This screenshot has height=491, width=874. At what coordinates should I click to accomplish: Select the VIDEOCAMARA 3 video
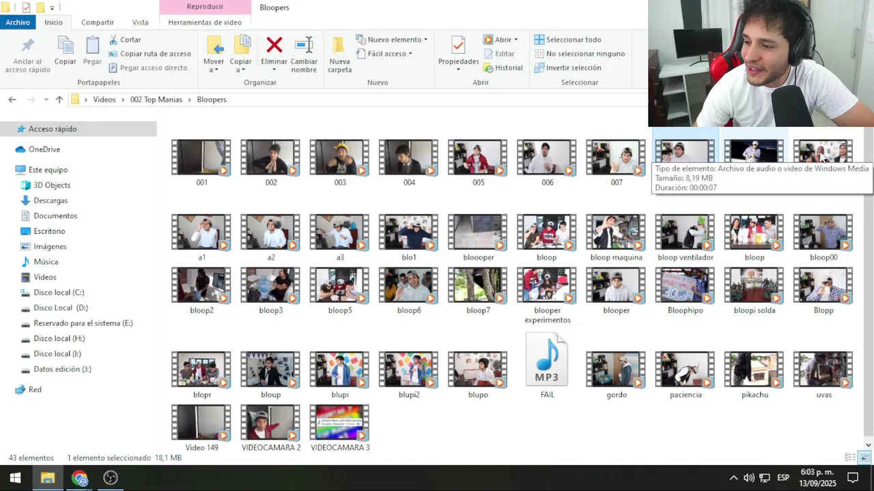[339, 423]
